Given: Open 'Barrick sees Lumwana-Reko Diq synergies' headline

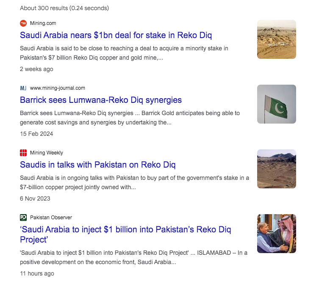Looking at the screenshot, I should (x=101, y=100).
